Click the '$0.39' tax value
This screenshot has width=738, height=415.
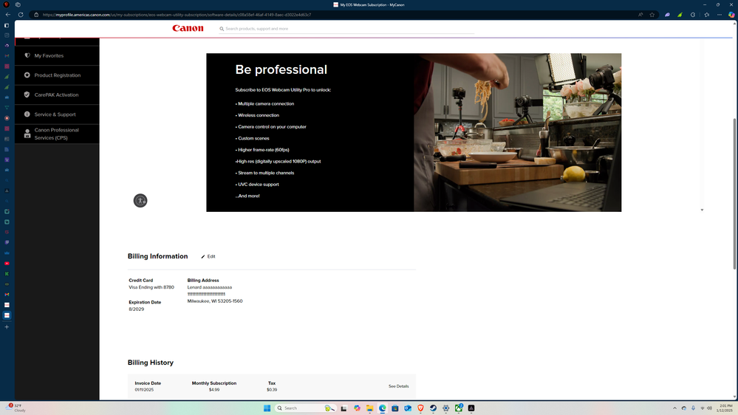tap(272, 390)
